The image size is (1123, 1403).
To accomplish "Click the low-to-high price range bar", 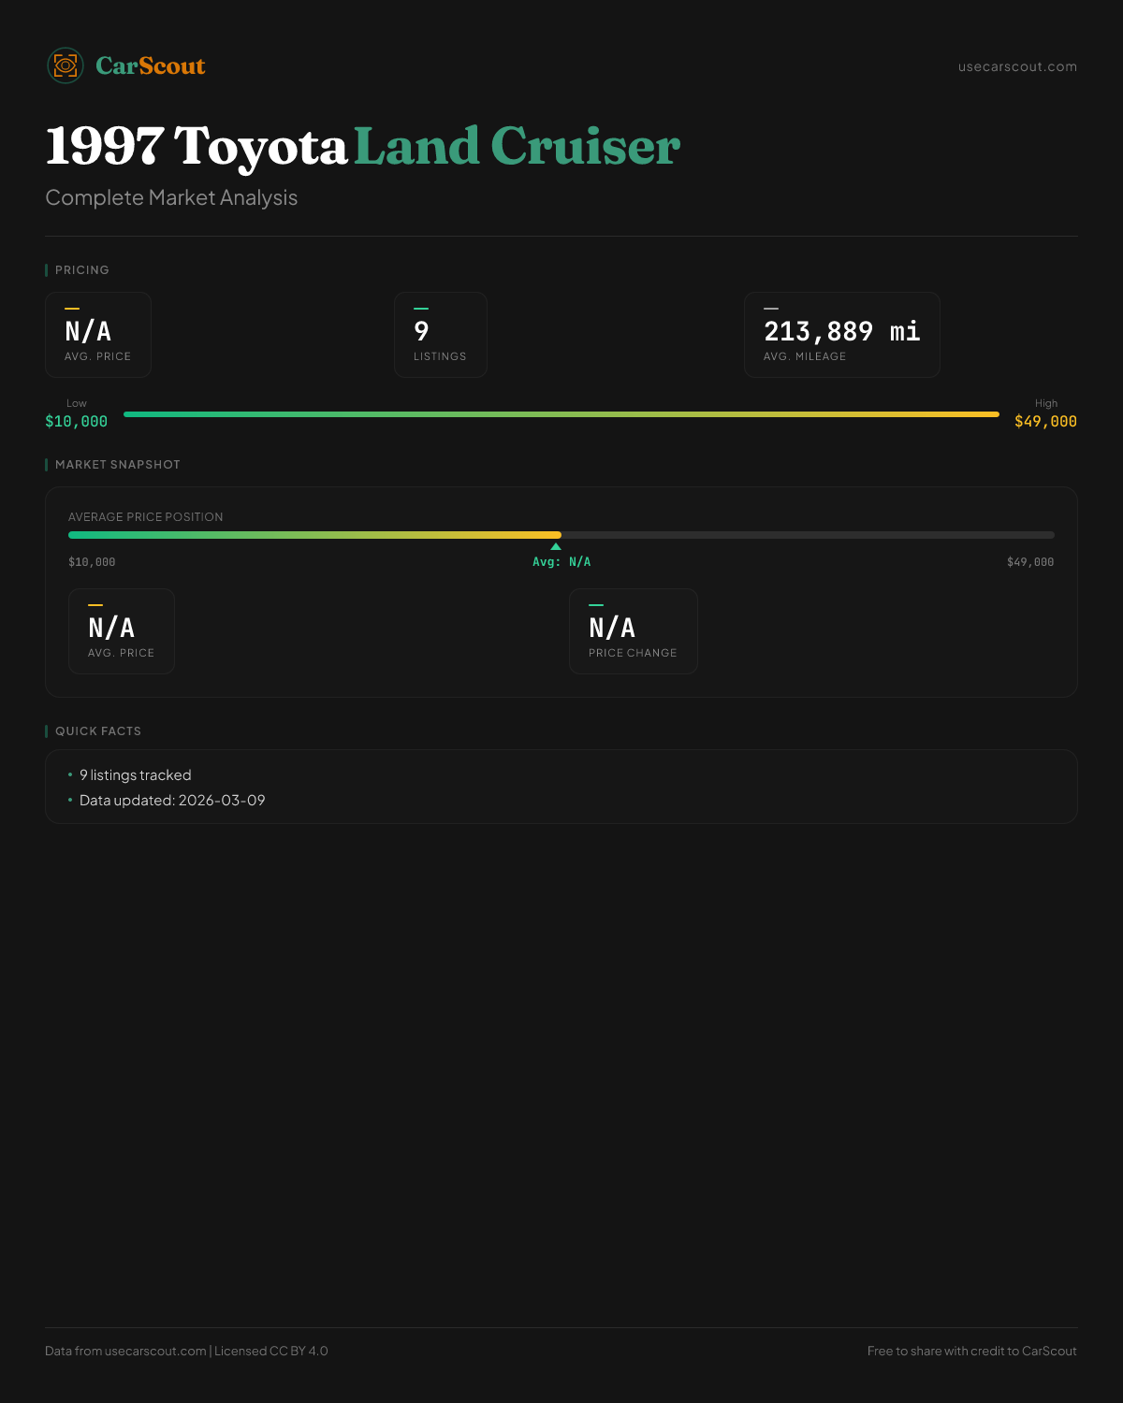I will (x=561, y=414).
